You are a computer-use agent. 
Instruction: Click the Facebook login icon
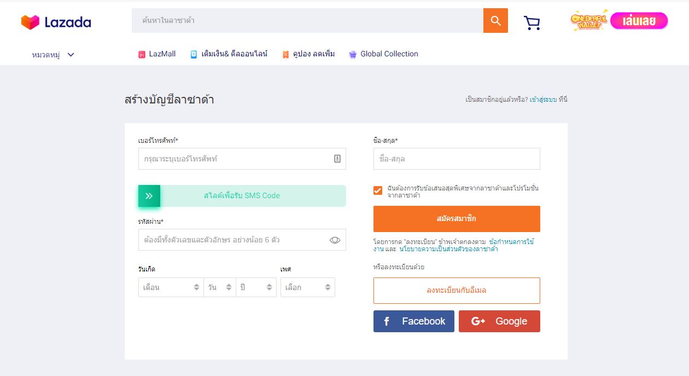click(388, 321)
